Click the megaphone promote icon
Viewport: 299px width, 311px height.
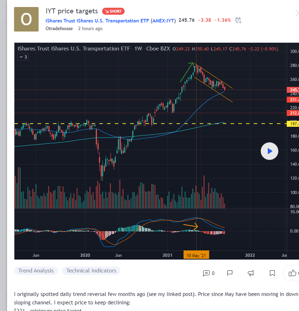click(251, 273)
